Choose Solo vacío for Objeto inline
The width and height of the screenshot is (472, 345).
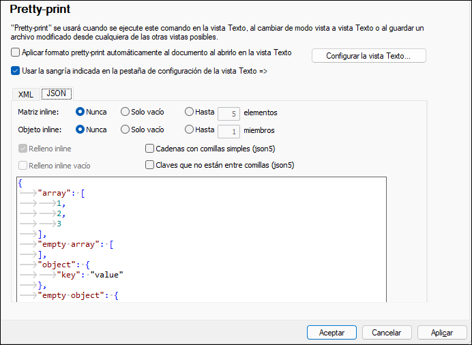tap(125, 130)
